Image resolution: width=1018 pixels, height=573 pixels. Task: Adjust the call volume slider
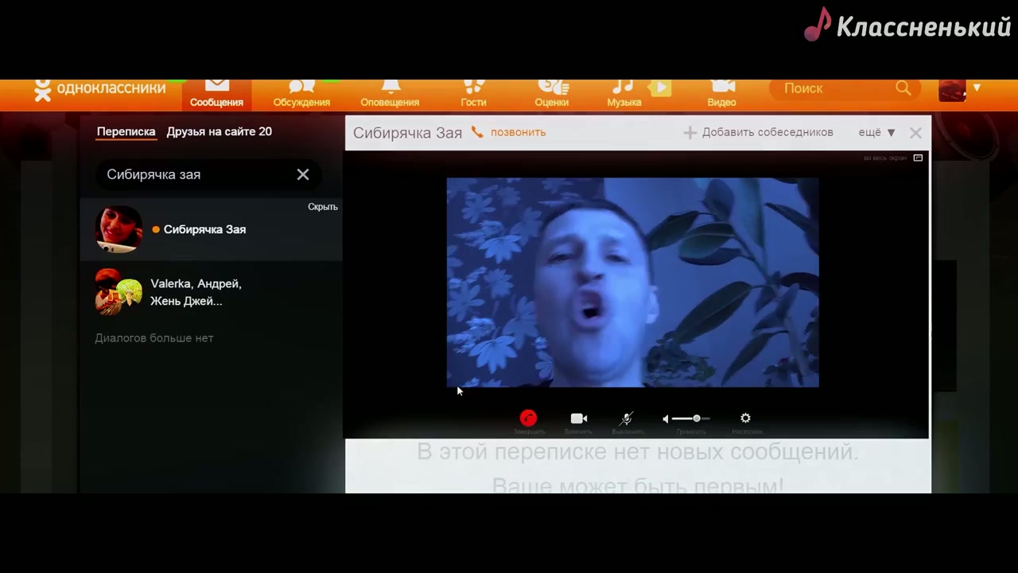click(696, 419)
